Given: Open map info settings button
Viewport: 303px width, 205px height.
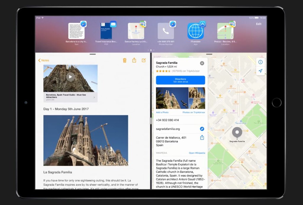Looking at the screenshot, I should [x=260, y=62].
